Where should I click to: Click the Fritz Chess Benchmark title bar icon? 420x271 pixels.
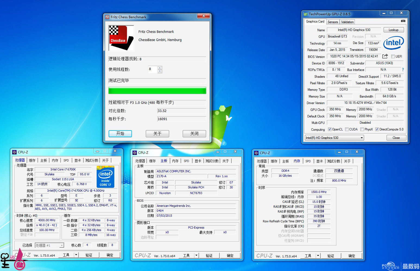(x=107, y=17)
